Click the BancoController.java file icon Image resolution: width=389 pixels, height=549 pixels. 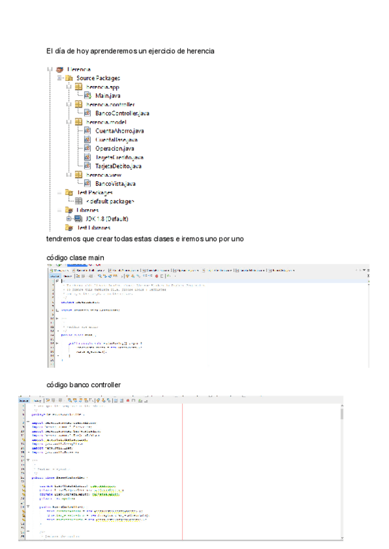pyautogui.click(x=88, y=113)
